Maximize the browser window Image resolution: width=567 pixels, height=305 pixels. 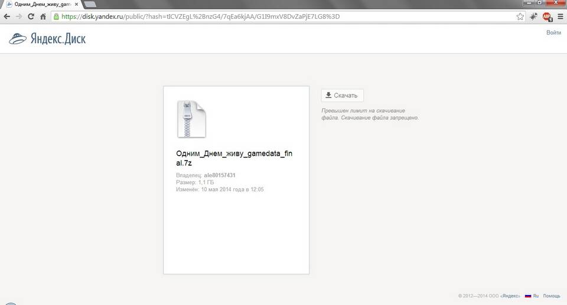[x=539, y=3]
